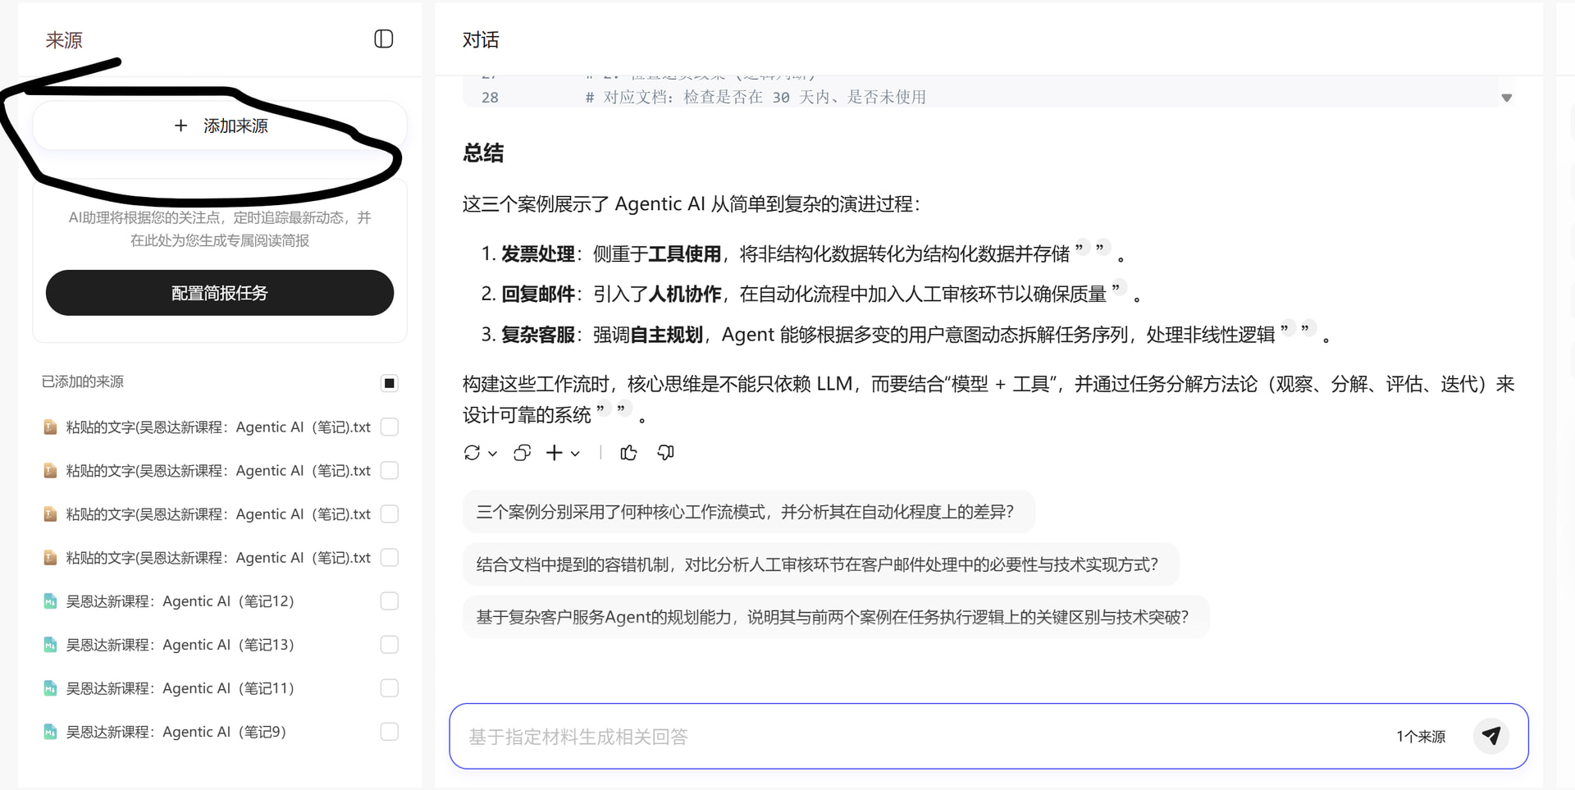Check the box for 吴恩达新课程 笔记13
The height and width of the screenshot is (790, 1575).
[x=390, y=645]
